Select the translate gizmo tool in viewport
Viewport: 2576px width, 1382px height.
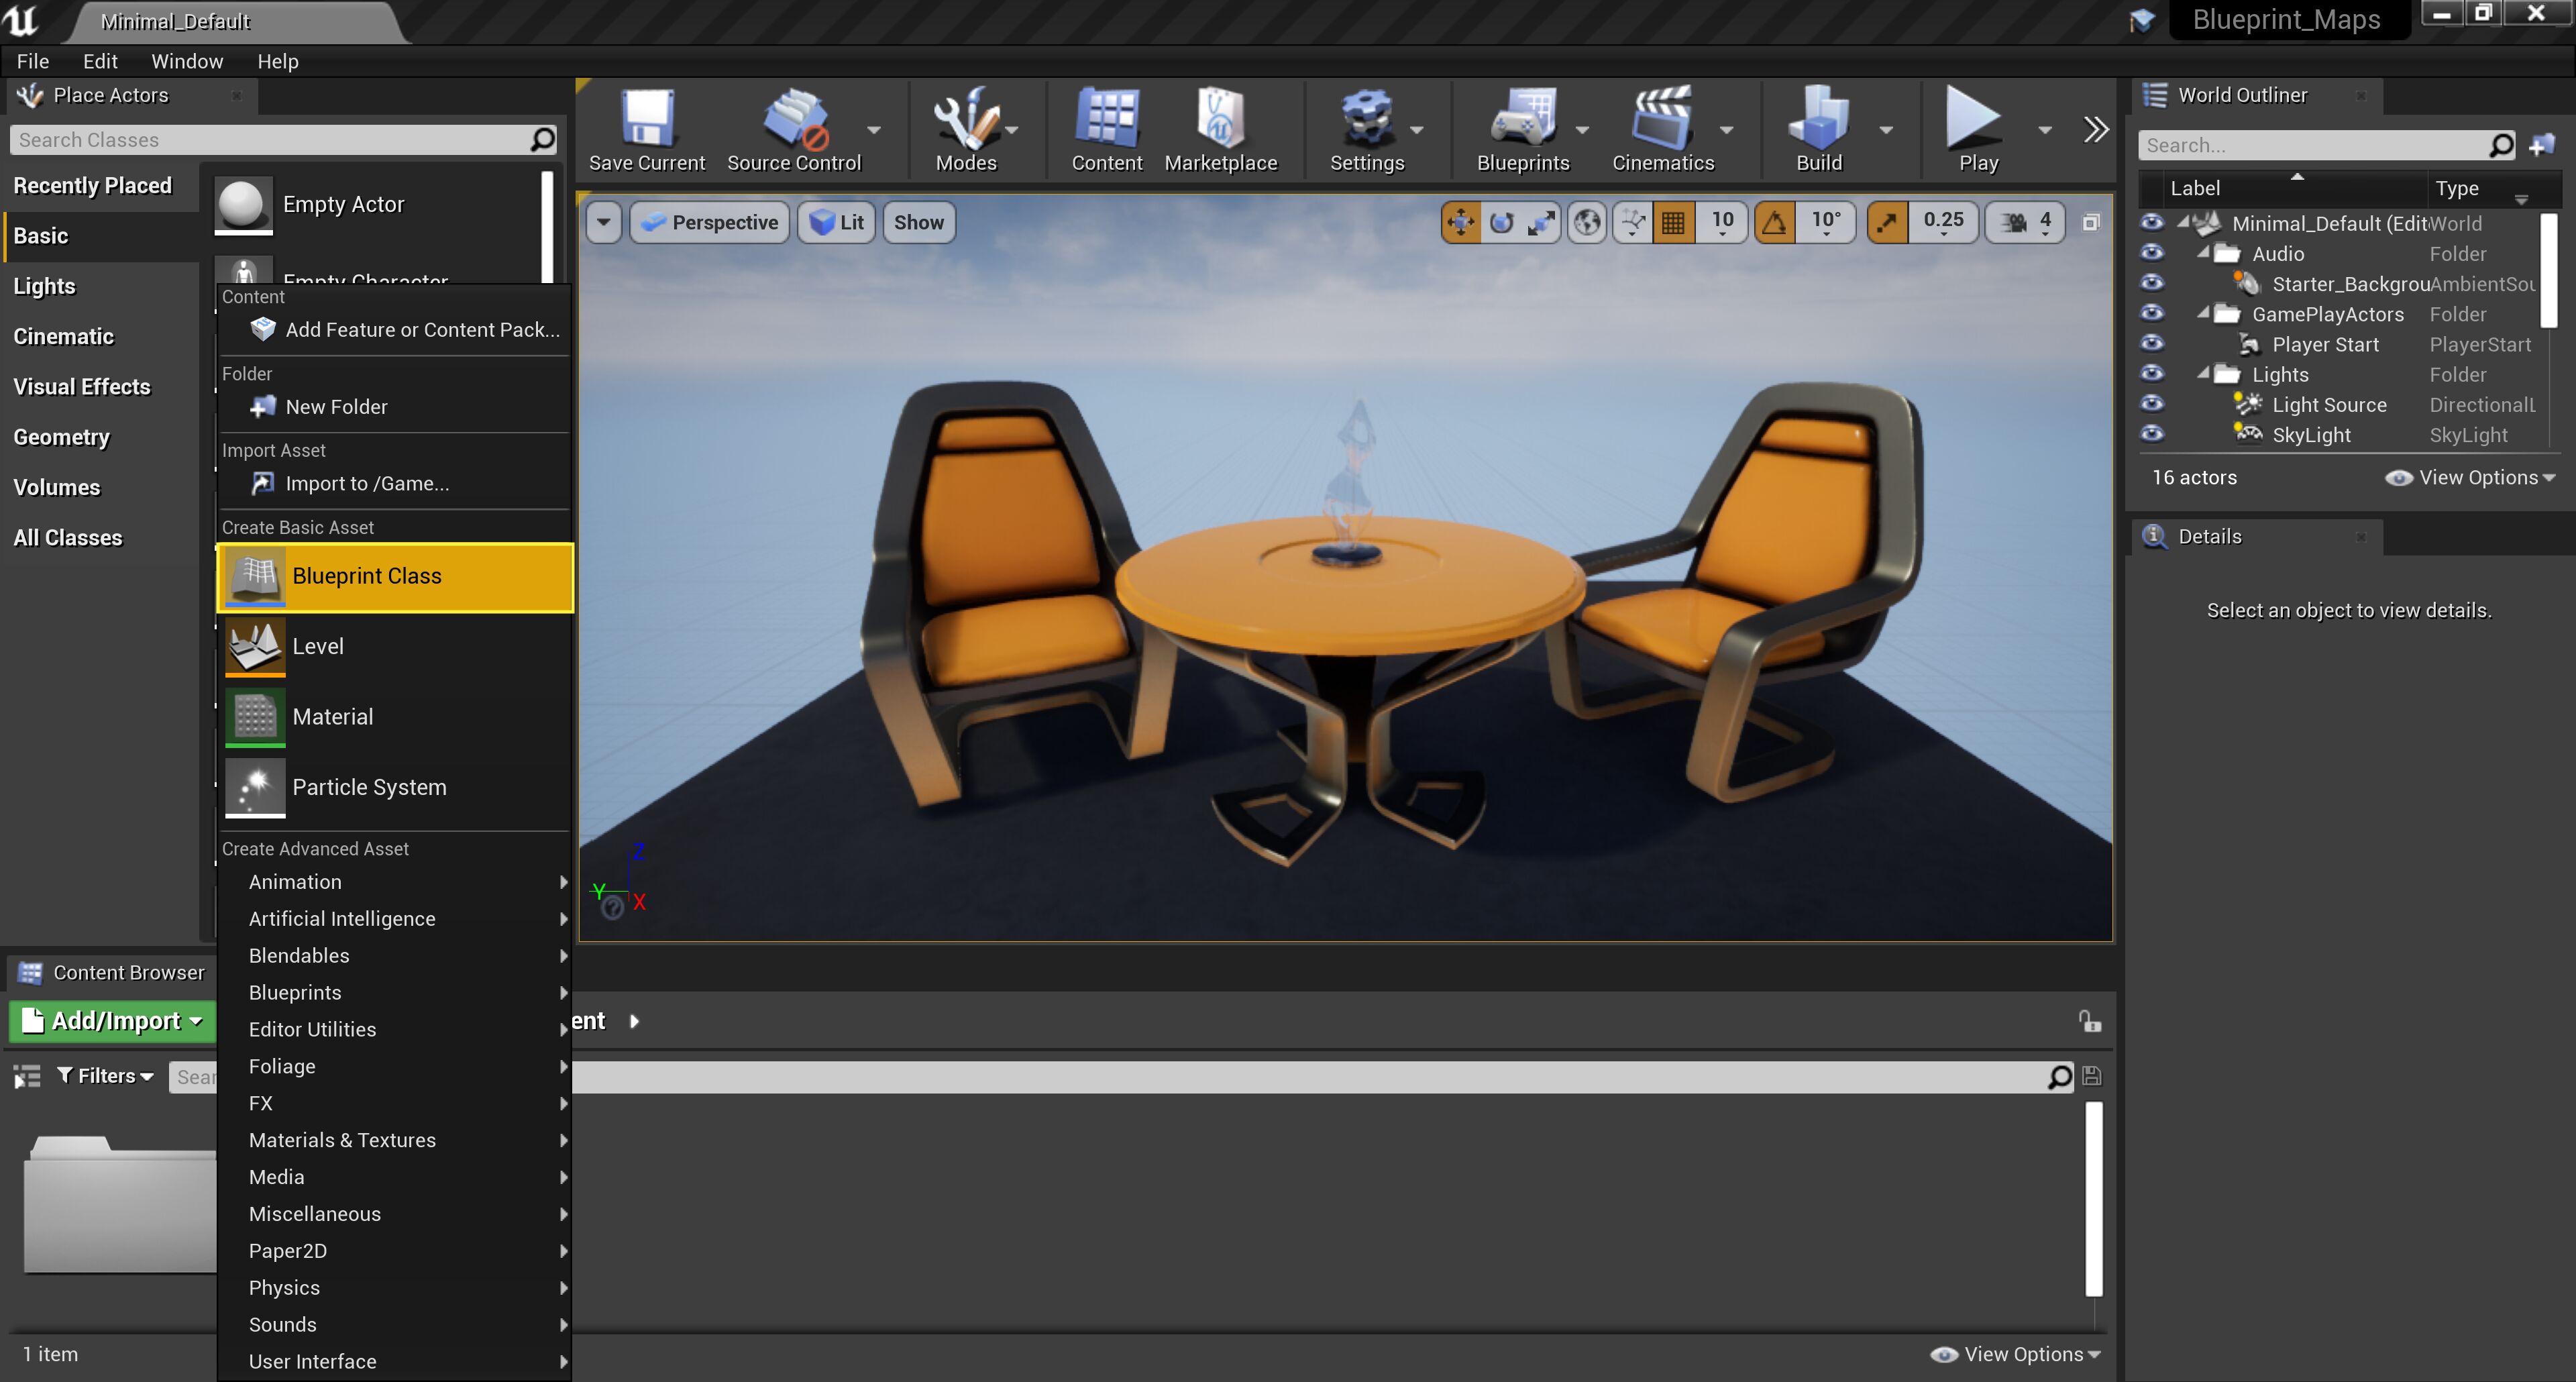[x=1461, y=222]
